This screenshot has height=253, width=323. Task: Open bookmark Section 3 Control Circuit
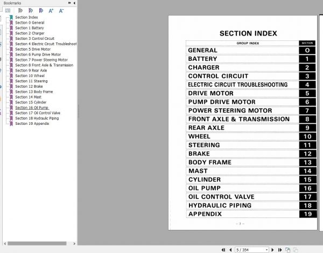point(34,39)
